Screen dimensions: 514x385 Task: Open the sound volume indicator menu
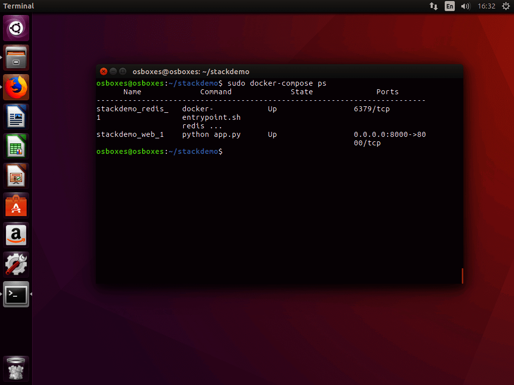(x=465, y=6)
